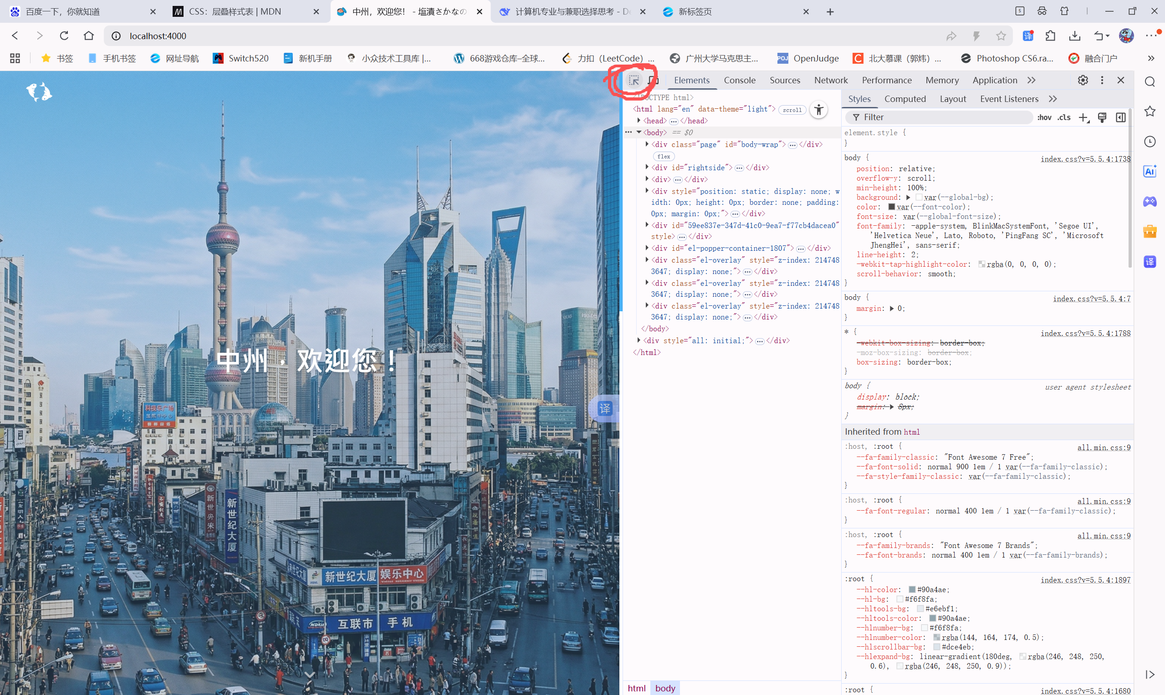The height and width of the screenshot is (695, 1165).
Task: Expand the head element node
Action: (639, 121)
